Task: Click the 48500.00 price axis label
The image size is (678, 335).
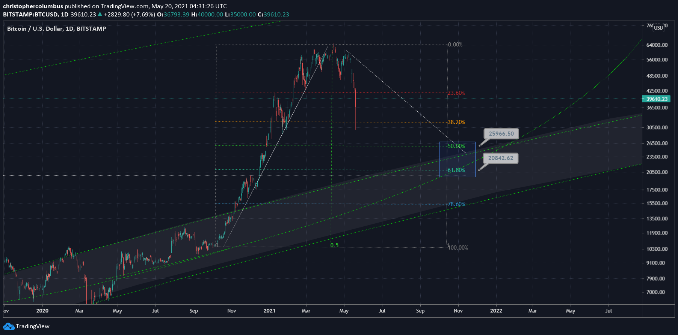Action: [x=657, y=76]
